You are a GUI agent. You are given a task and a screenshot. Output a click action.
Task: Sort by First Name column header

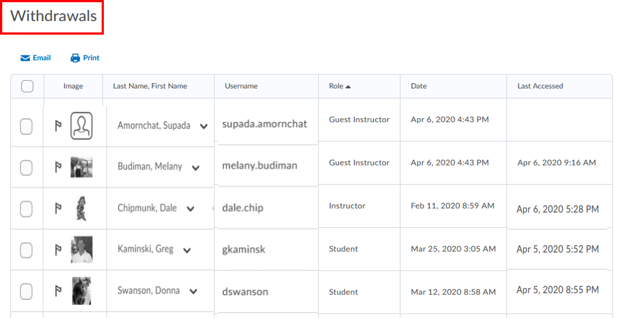[169, 86]
